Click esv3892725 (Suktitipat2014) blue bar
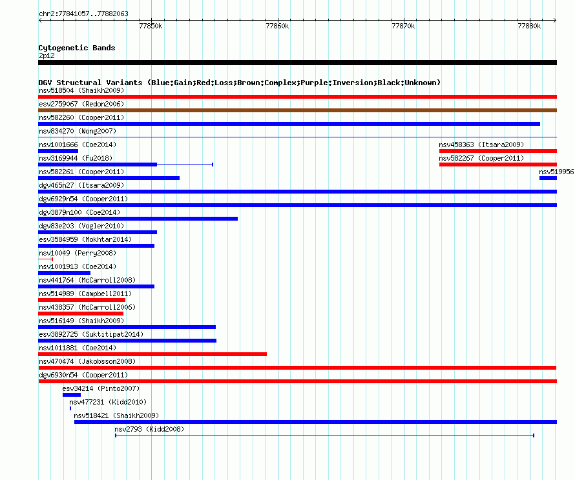The width and height of the screenshot is (575, 480). [x=127, y=341]
